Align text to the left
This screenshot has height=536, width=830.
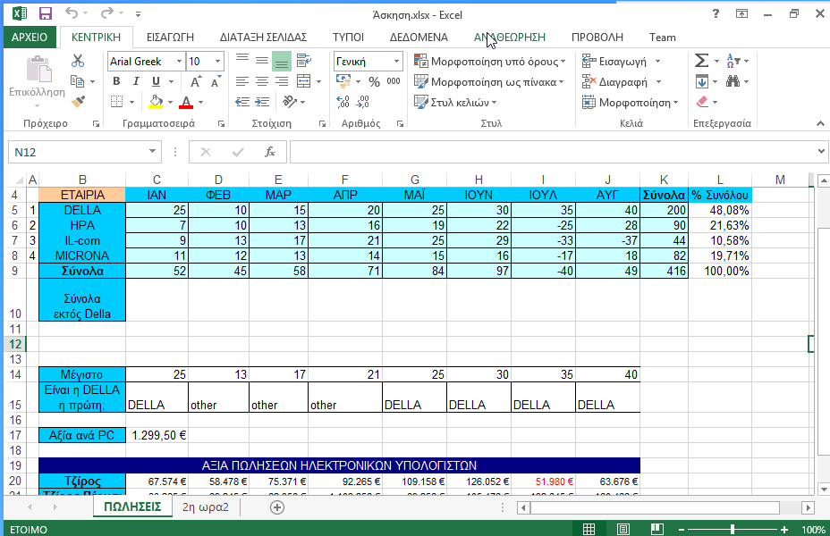click(x=242, y=81)
